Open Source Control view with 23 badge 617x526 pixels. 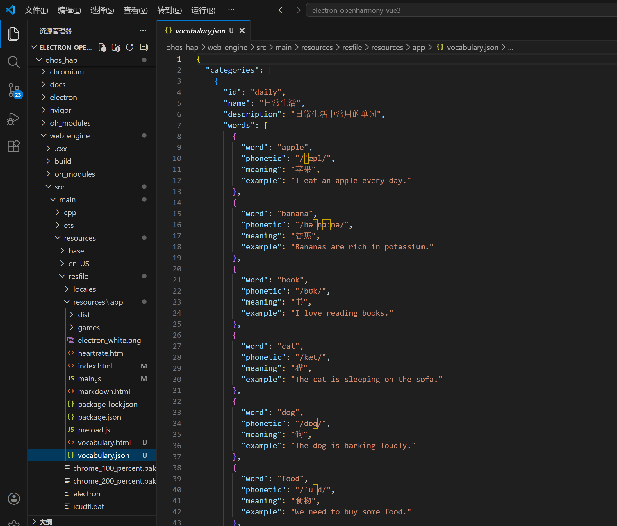click(x=13, y=90)
